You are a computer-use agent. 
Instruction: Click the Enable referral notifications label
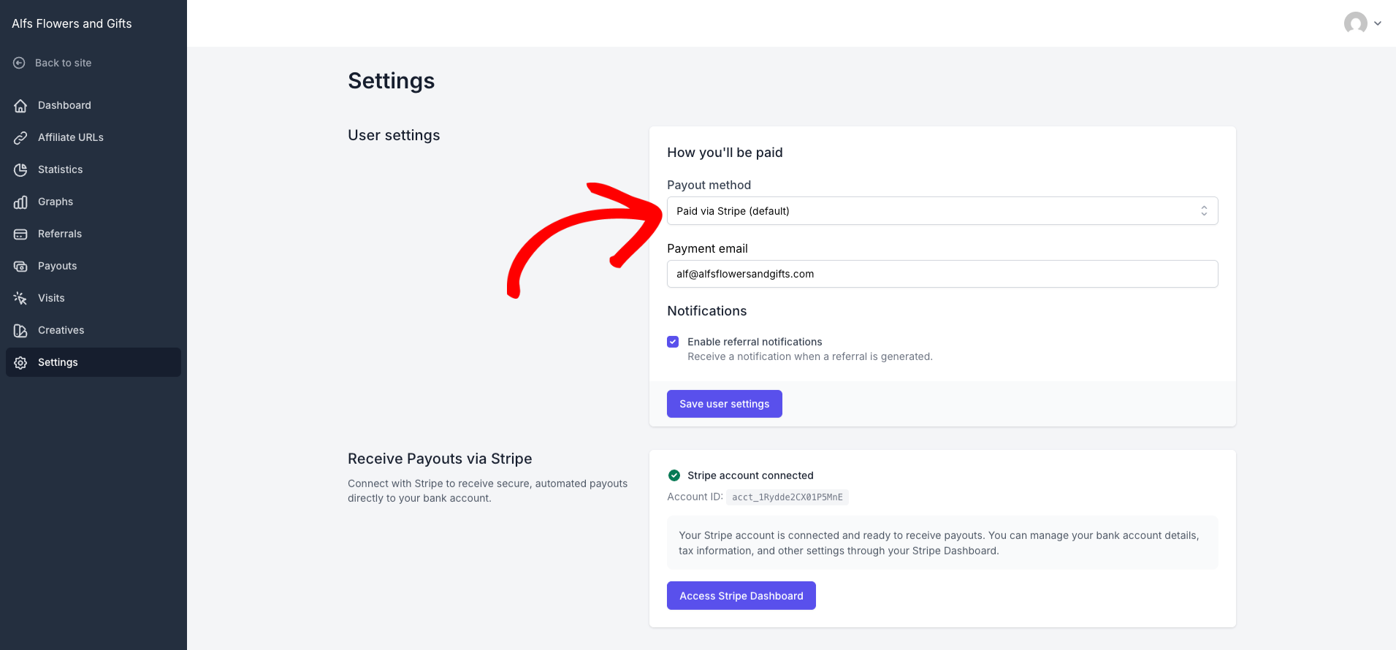[x=755, y=342]
